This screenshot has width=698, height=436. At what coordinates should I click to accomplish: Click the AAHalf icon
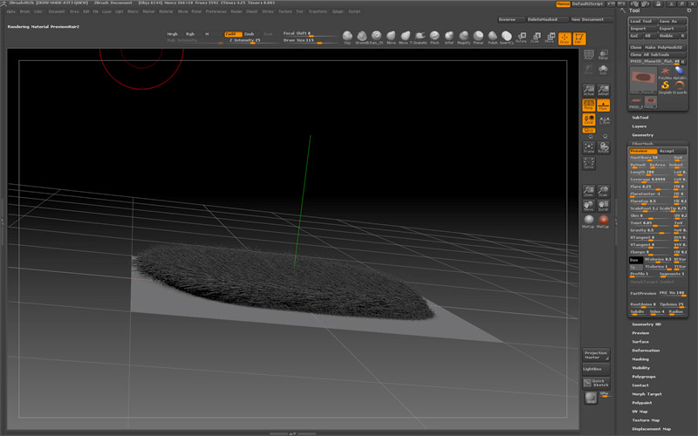click(603, 90)
